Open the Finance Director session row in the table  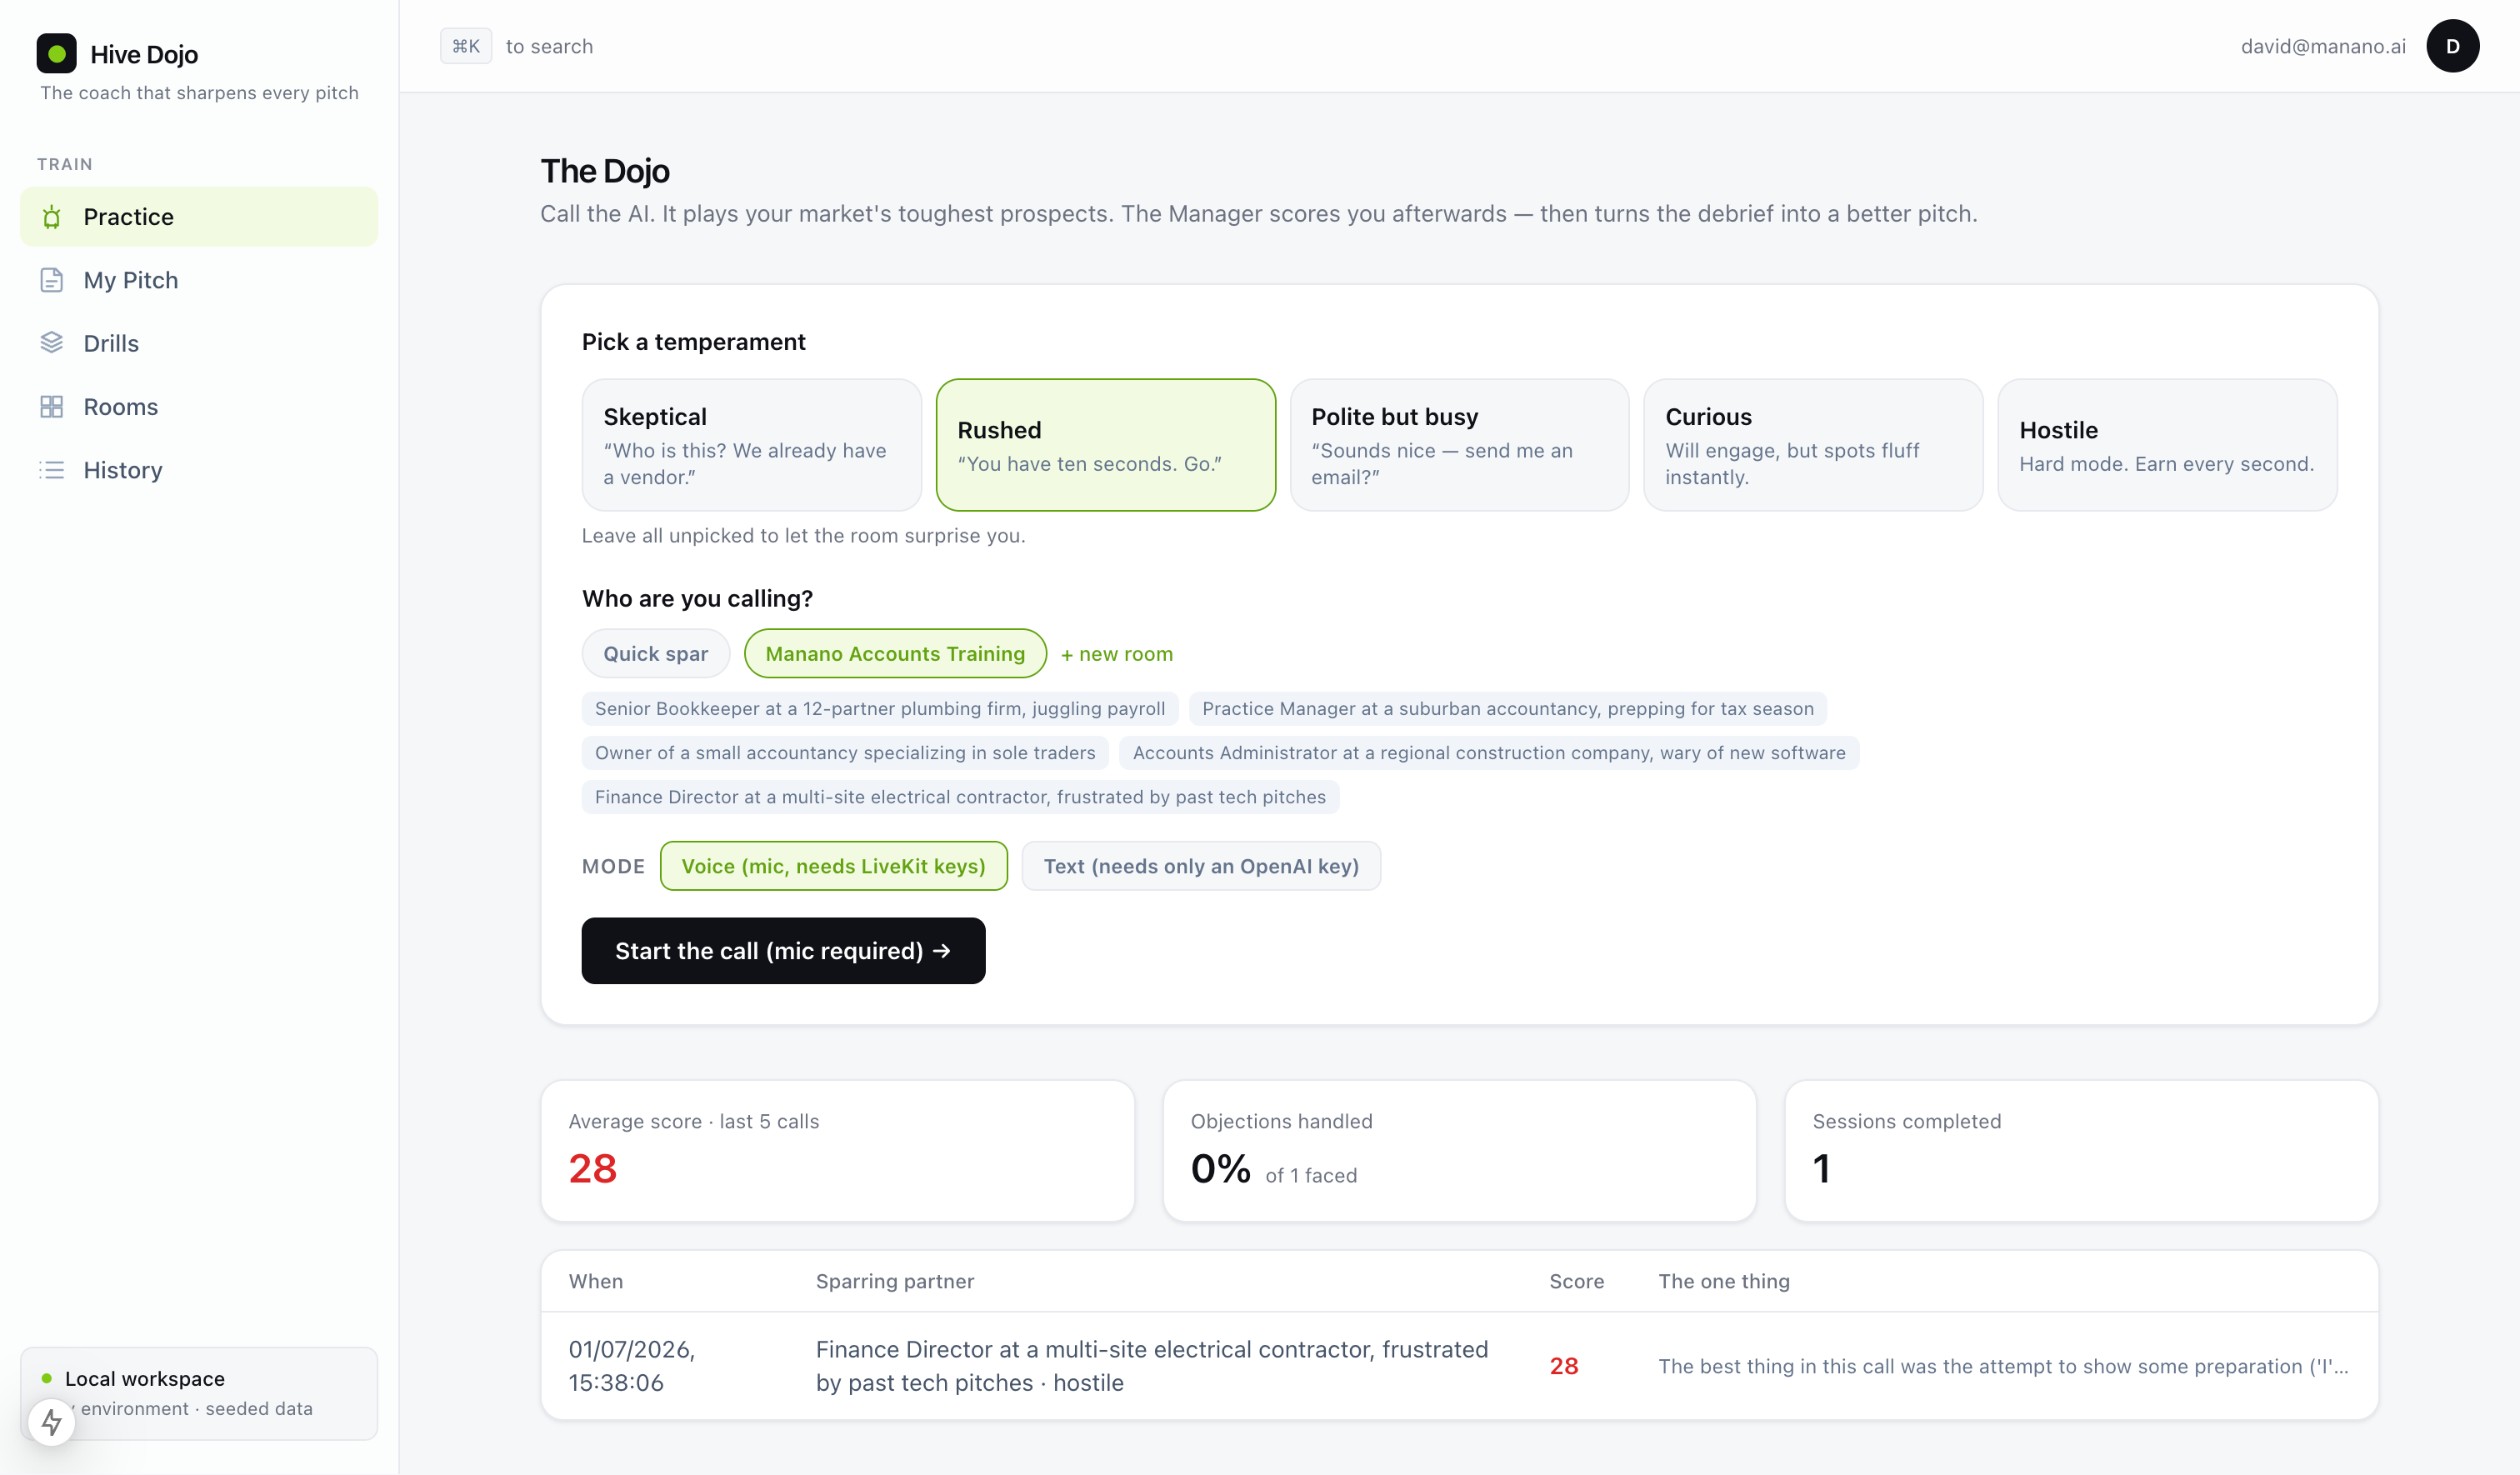tap(1459, 1366)
